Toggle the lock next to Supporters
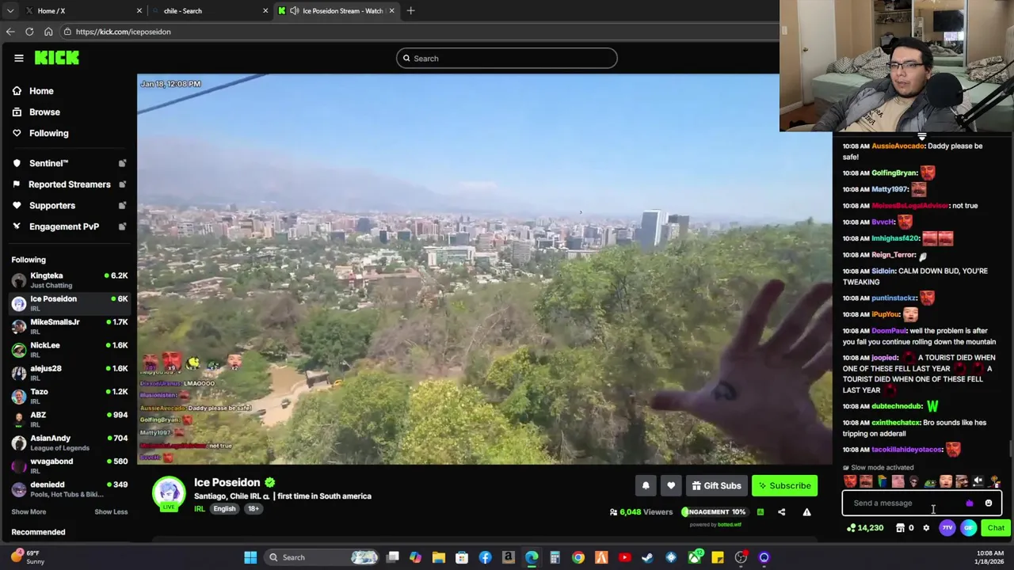1014x570 pixels. pos(122,206)
